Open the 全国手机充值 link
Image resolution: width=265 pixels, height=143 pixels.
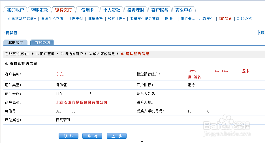(x=52, y=19)
